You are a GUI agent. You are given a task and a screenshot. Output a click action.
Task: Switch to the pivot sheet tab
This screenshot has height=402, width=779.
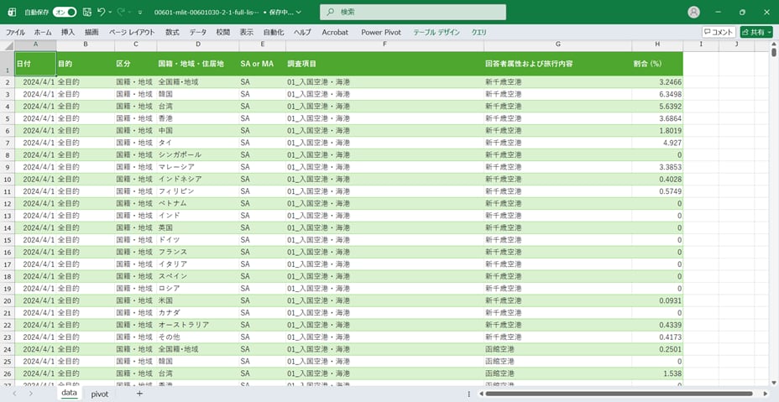[x=100, y=393]
